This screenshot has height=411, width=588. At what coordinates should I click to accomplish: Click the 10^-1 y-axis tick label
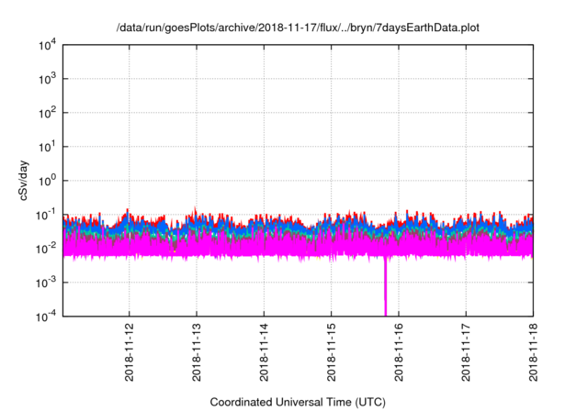[x=46, y=214]
